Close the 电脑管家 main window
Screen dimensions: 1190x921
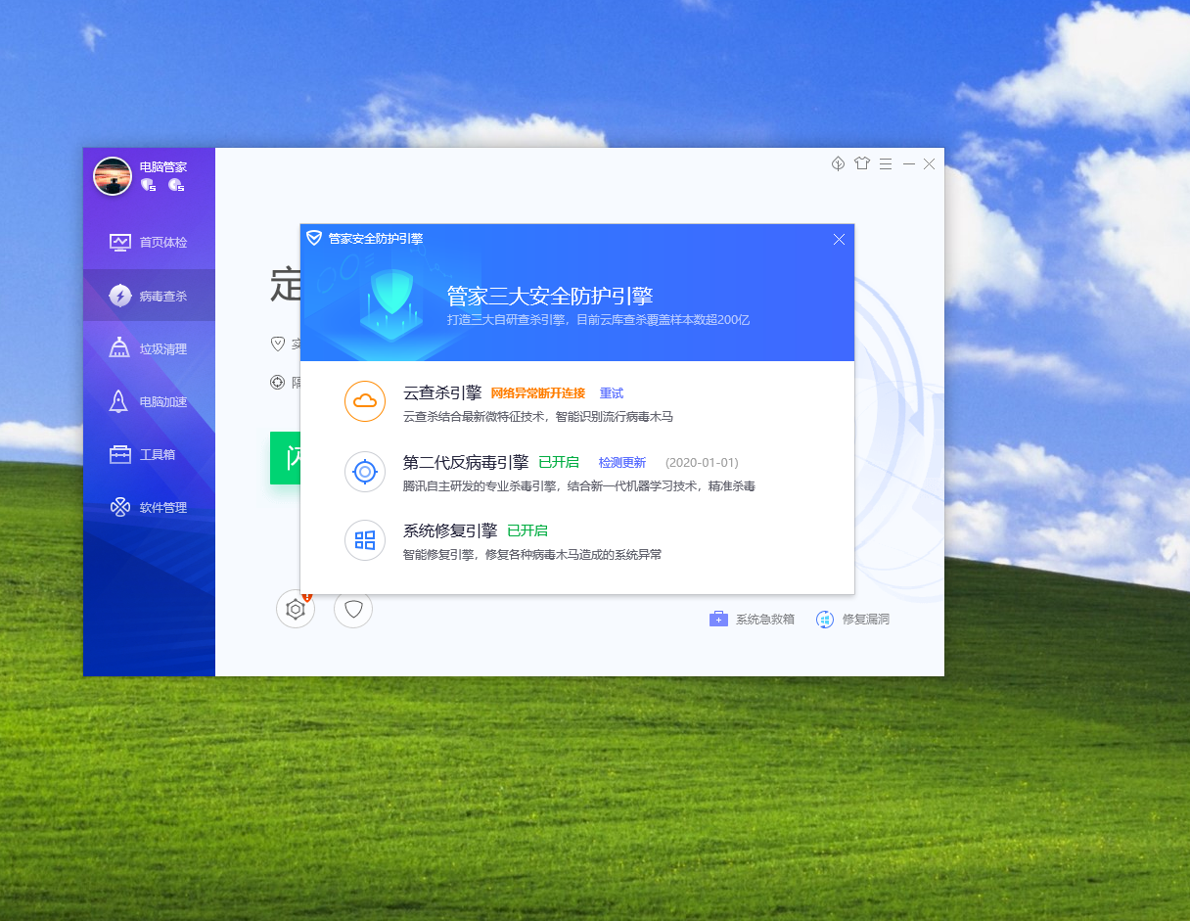pos(930,163)
